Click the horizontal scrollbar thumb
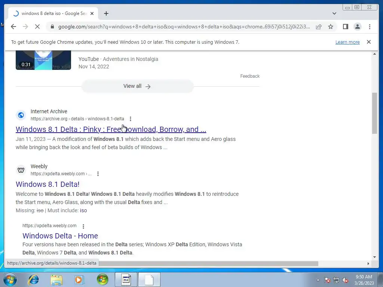Screen dimensions: 383x287 pos(208,263)
